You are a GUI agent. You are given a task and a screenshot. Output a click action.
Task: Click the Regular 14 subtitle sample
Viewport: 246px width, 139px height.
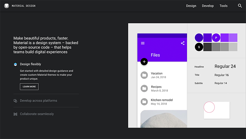[x=221, y=83]
